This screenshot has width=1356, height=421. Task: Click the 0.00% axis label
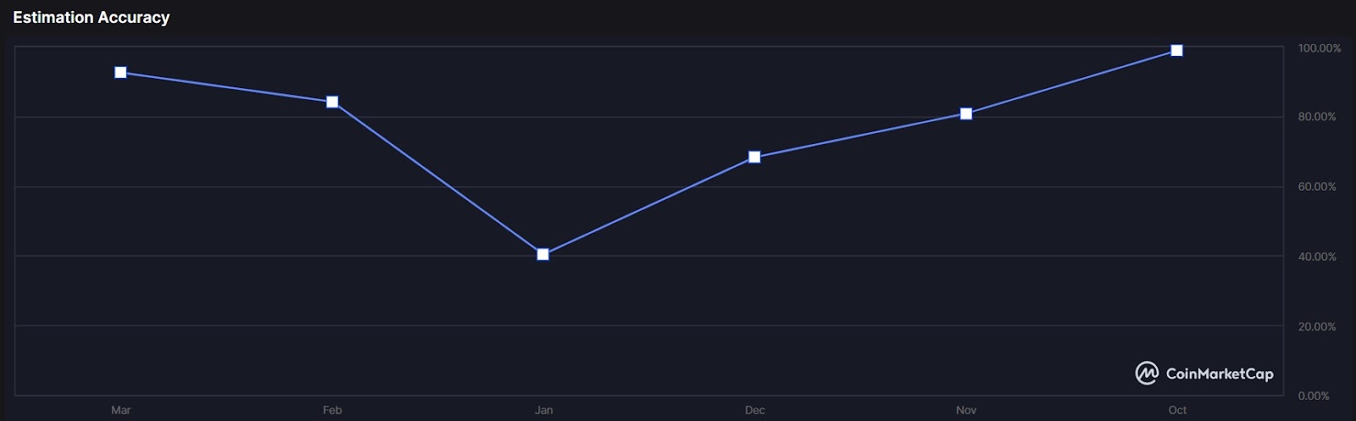pos(1314,396)
